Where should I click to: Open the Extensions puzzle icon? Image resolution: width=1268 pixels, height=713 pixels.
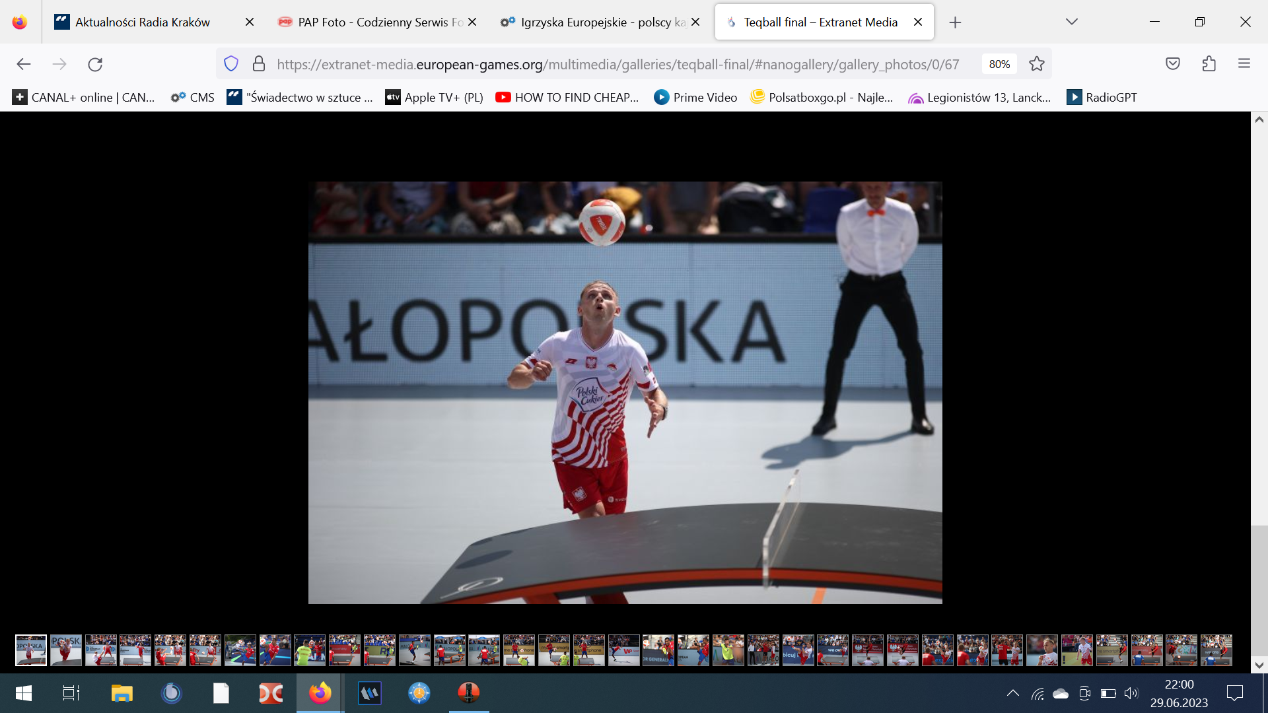click(1209, 64)
